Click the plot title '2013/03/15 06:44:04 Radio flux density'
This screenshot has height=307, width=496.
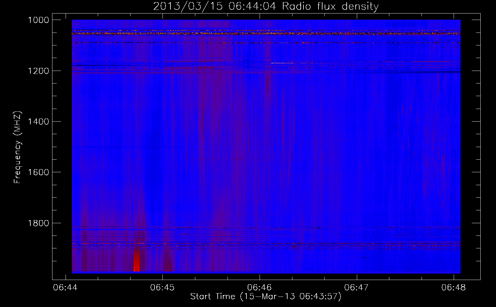266,6
